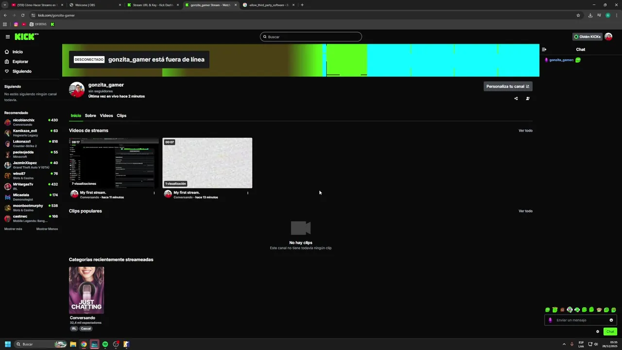Switch to the Videos tab

(106, 116)
